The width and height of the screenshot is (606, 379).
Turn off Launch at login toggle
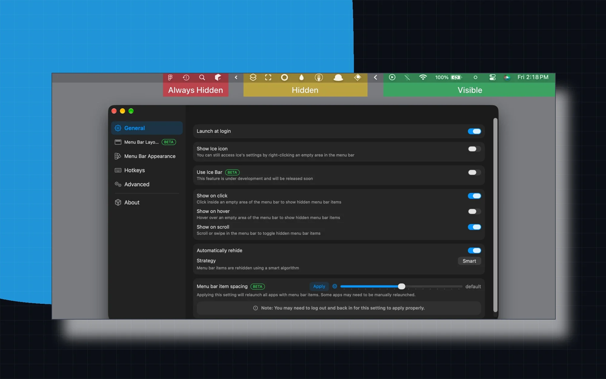(474, 131)
